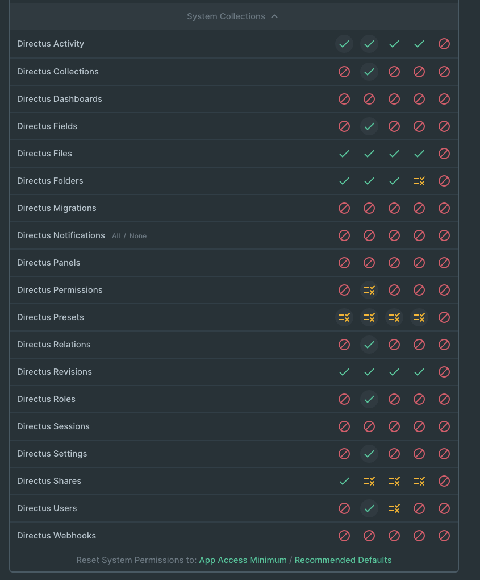Change the custom delete permission on Directus Folders
This screenshot has width=480, height=580.
coord(419,181)
